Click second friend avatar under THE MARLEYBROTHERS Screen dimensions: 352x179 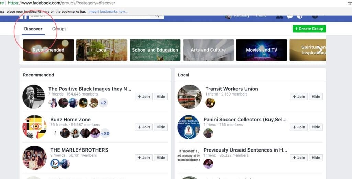click(65, 164)
